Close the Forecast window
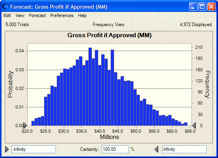The height and width of the screenshot is (158, 218). point(211,6)
